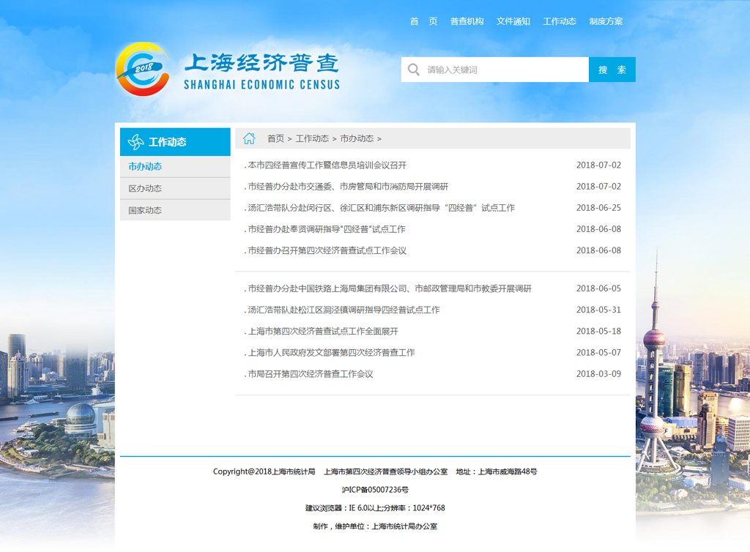The width and height of the screenshot is (750, 552).
Task: Click the 上海经济普查 site title
Action: [261, 63]
